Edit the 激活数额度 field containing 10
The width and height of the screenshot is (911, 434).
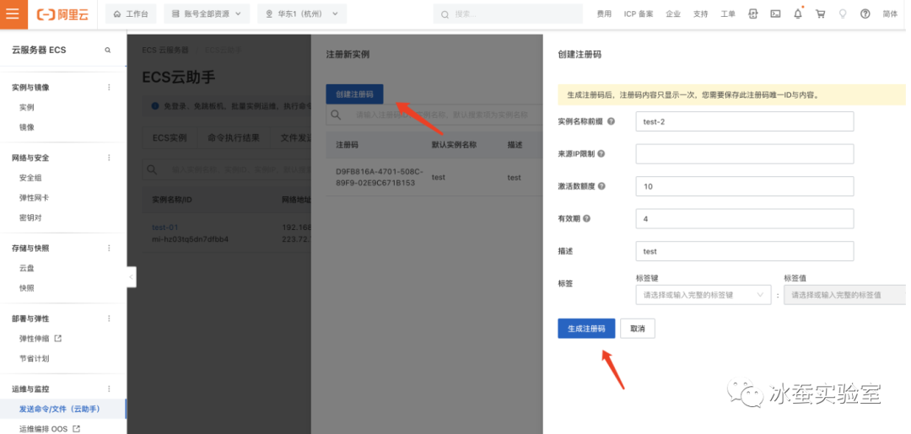pyautogui.click(x=745, y=186)
